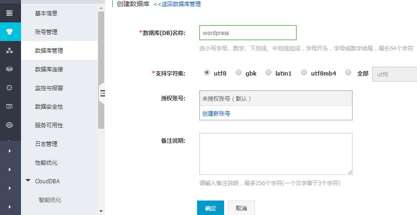Open the eye-shaped icon in dark sidebar
The width and height of the screenshot is (417, 215).
10,125
